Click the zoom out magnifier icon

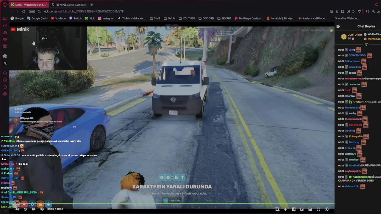click(x=331, y=12)
